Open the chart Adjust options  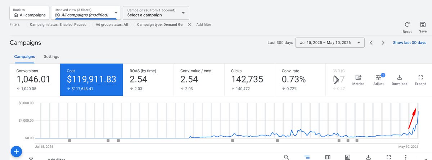pyautogui.click(x=378, y=80)
